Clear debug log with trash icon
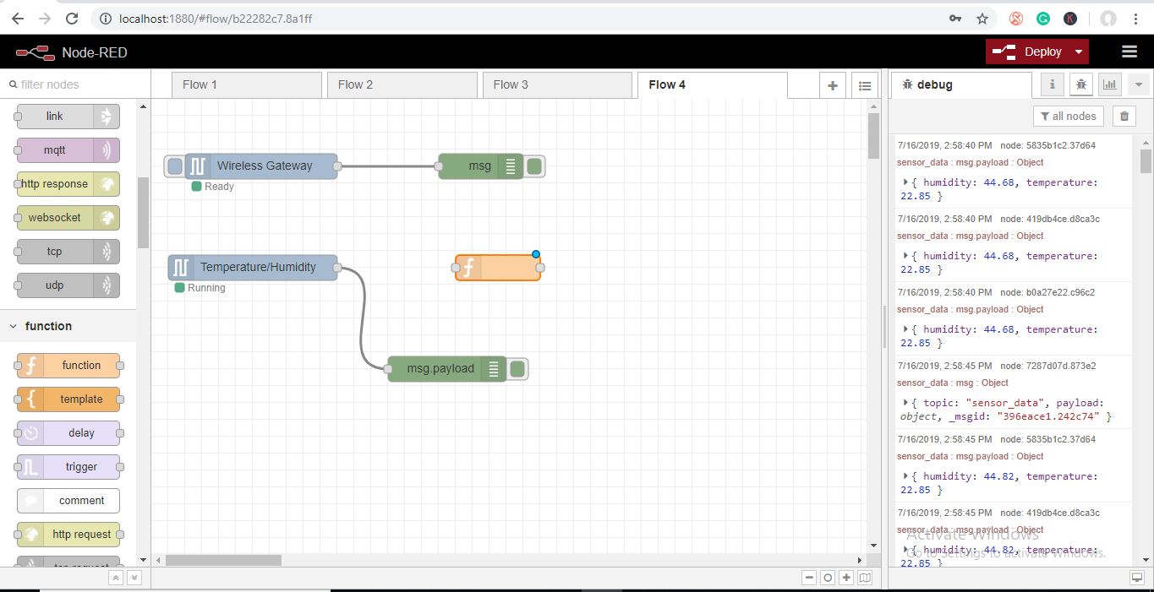The height and width of the screenshot is (592, 1154). pos(1124,117)
